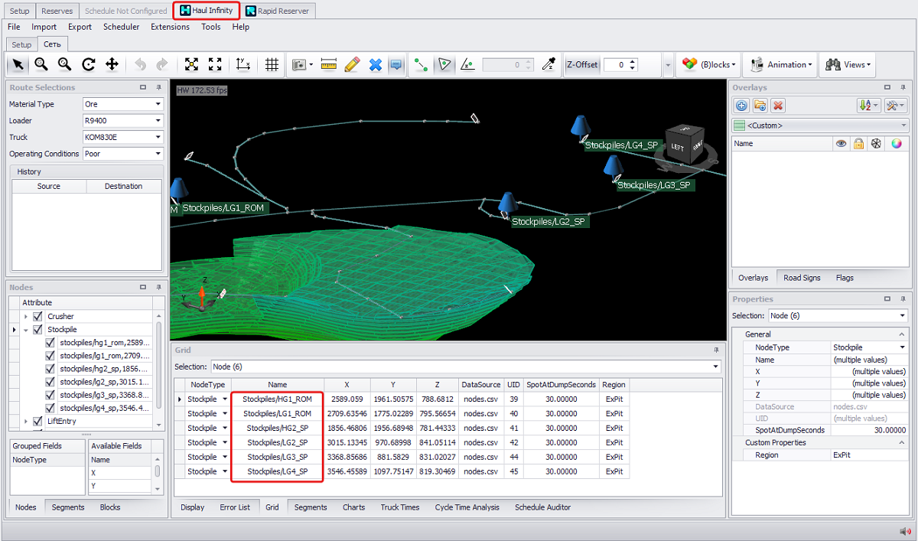Click the rotate view icon
The image size is (918, 541).
pos(89,65)
